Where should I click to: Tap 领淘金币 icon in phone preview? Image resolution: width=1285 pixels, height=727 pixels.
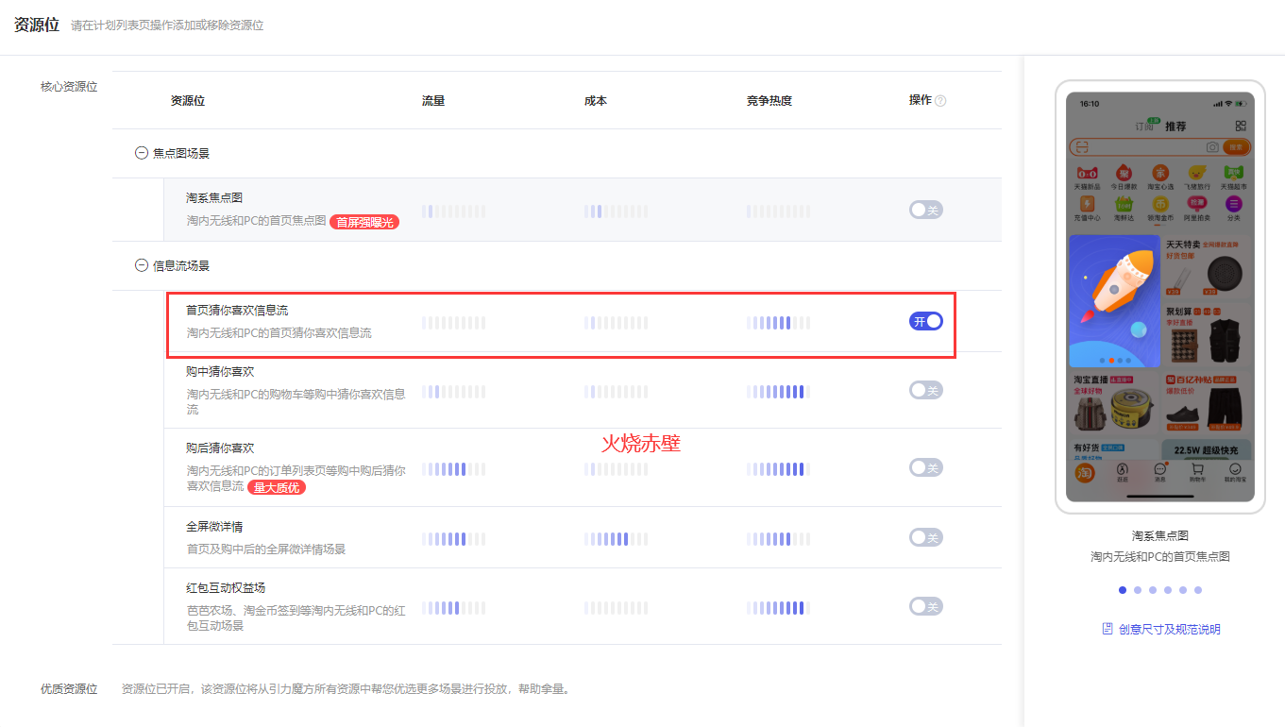tap(1160, 204)
